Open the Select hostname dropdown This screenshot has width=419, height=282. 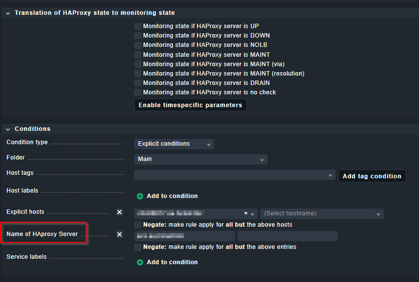pyautogui.click(x=322, y=213)
